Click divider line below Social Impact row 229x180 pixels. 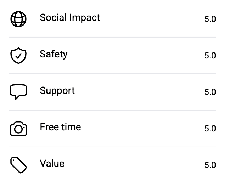coord(112,37)
